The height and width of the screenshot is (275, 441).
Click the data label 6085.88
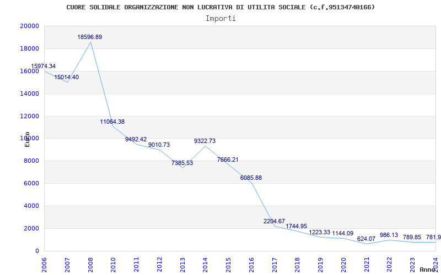tap(251, 178)
